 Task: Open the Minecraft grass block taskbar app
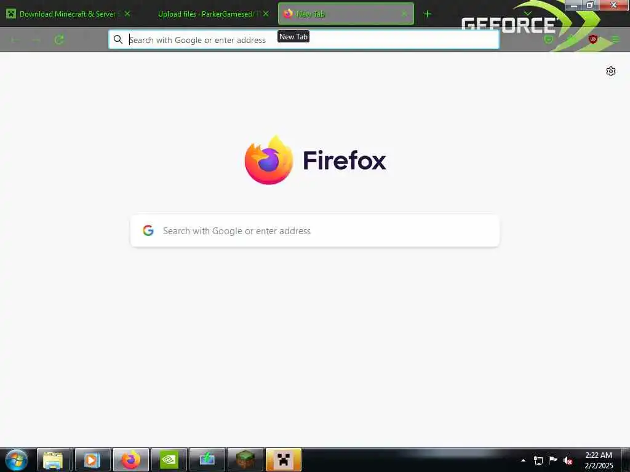point(245,460)
